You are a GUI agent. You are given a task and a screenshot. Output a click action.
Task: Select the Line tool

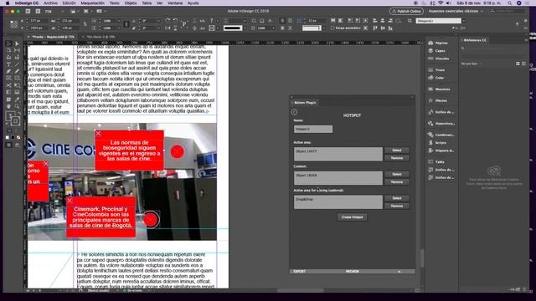17,64
